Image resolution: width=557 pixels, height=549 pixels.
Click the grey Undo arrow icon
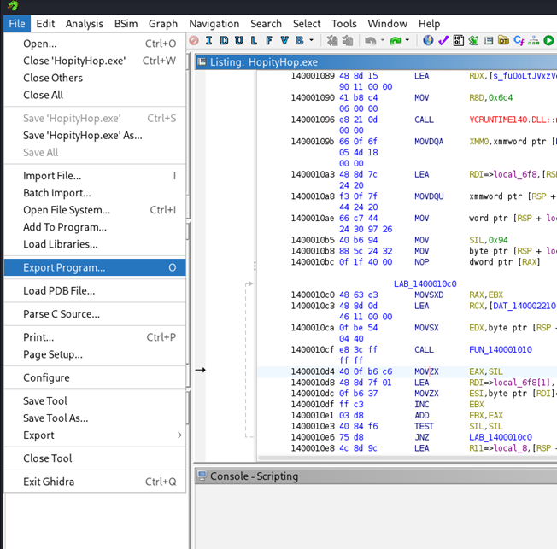371,41
